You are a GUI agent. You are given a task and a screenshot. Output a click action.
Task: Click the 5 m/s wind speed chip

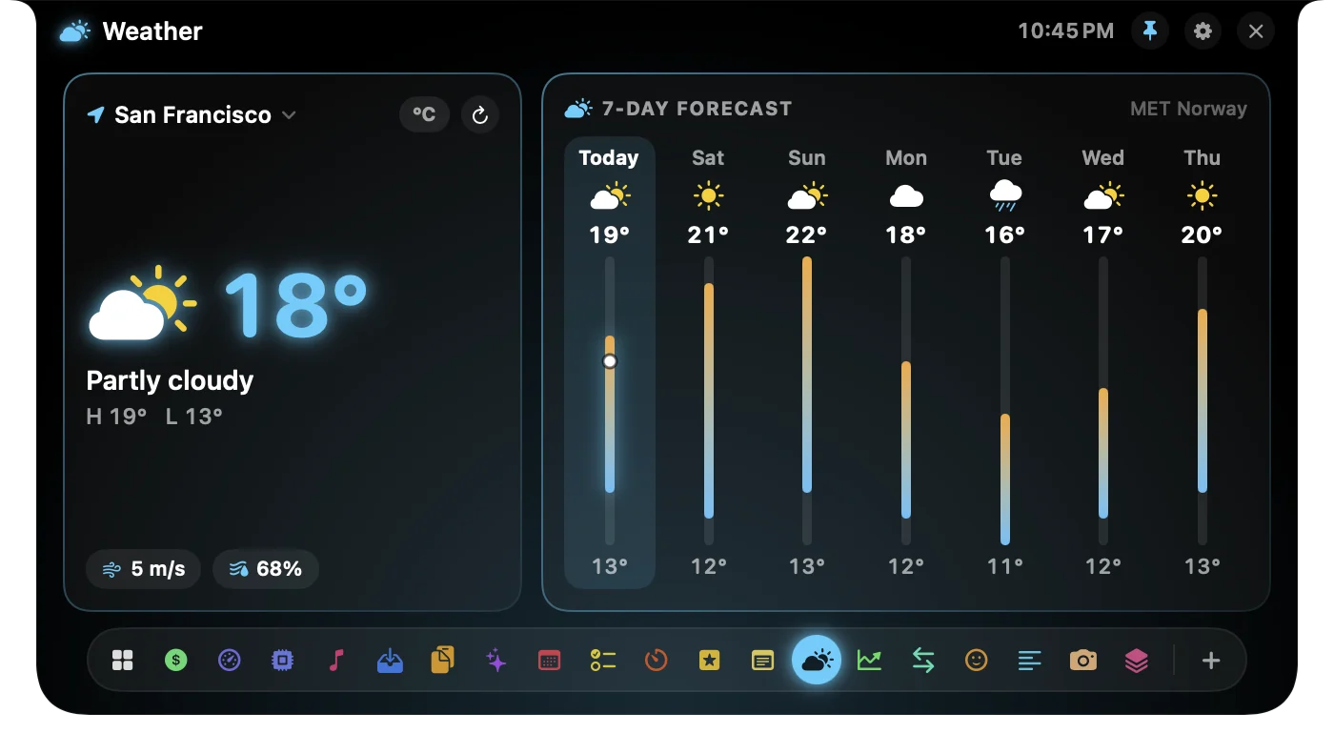(x=144, y=569)
